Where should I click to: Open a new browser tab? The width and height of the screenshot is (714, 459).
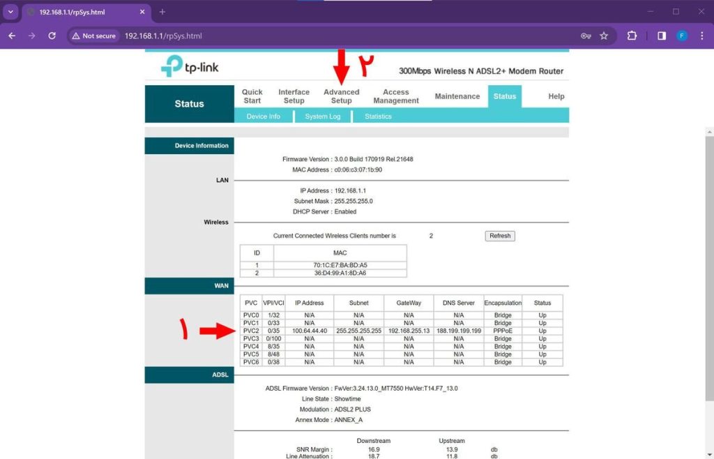pos(162,12)
